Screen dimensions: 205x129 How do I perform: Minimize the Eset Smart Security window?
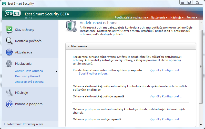point(183,2)
